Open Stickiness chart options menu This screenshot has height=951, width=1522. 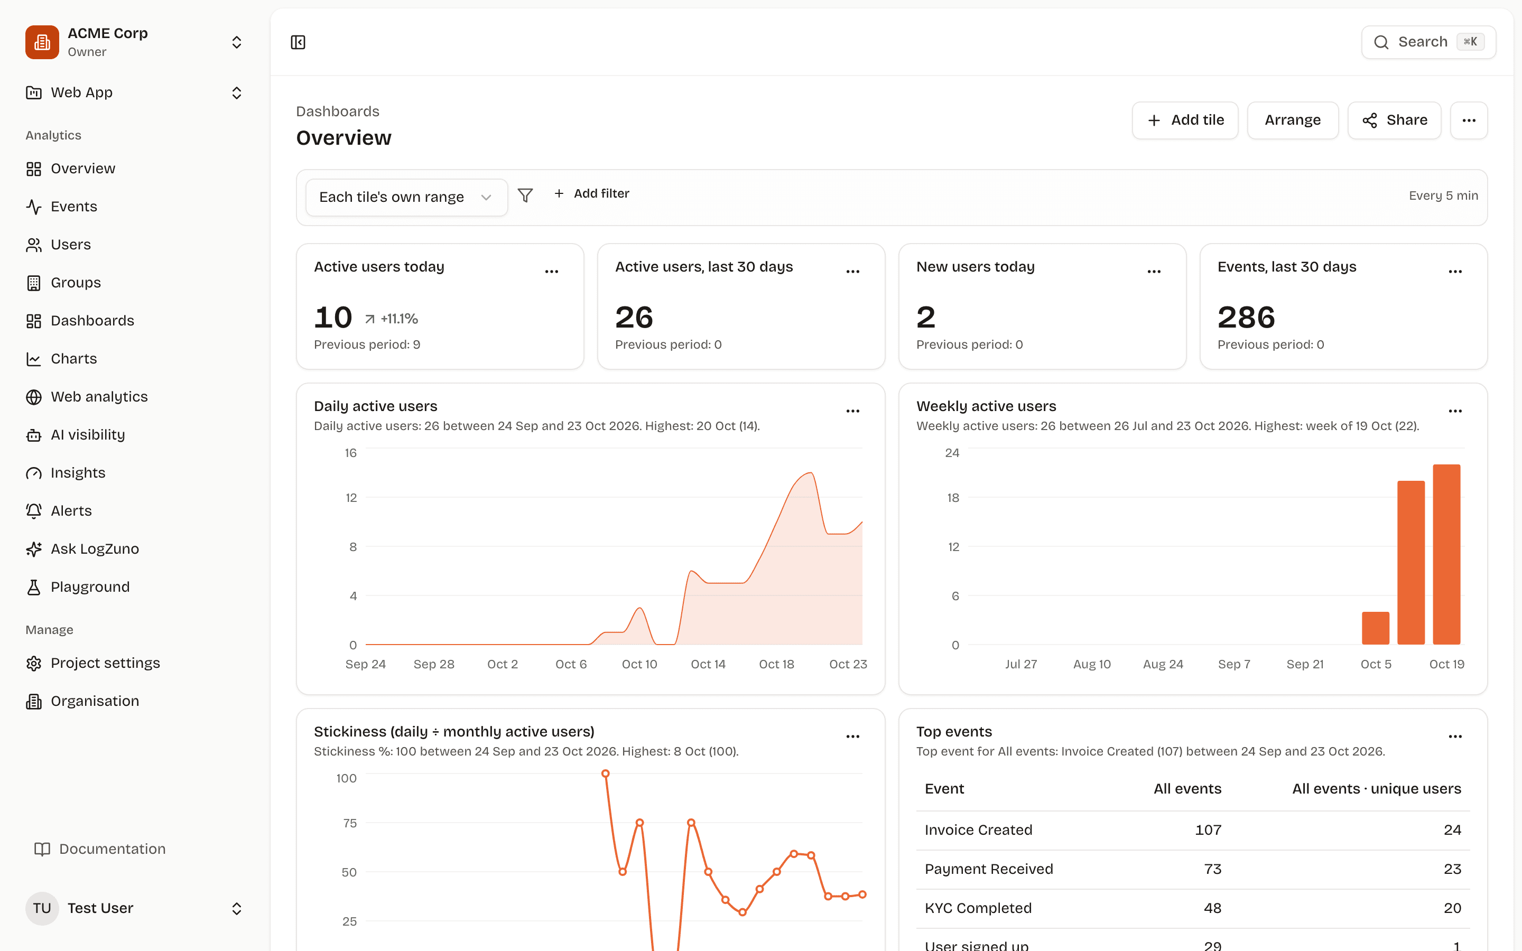pyautogui.click(x=853, y=736)
